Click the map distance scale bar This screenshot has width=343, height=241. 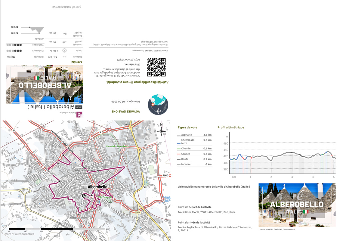pos(57,230)
